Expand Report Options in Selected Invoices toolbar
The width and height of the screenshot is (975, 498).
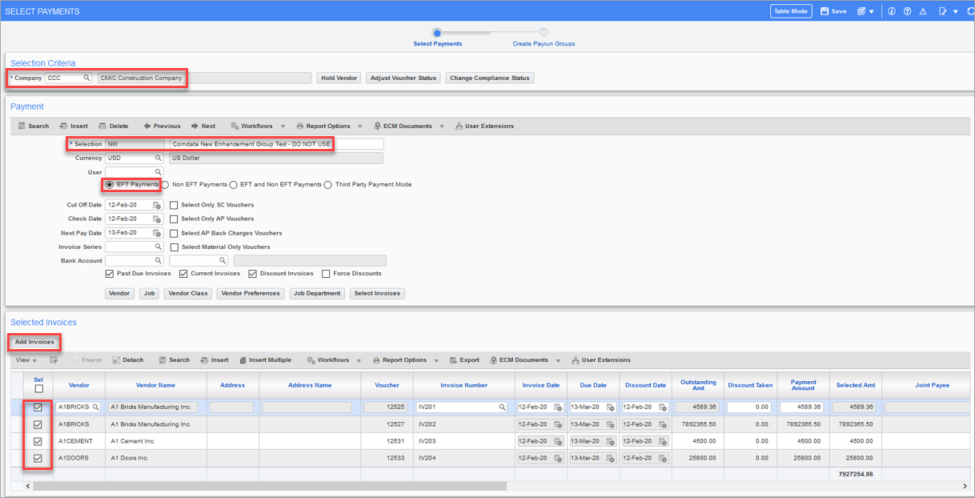coord(436,360)
